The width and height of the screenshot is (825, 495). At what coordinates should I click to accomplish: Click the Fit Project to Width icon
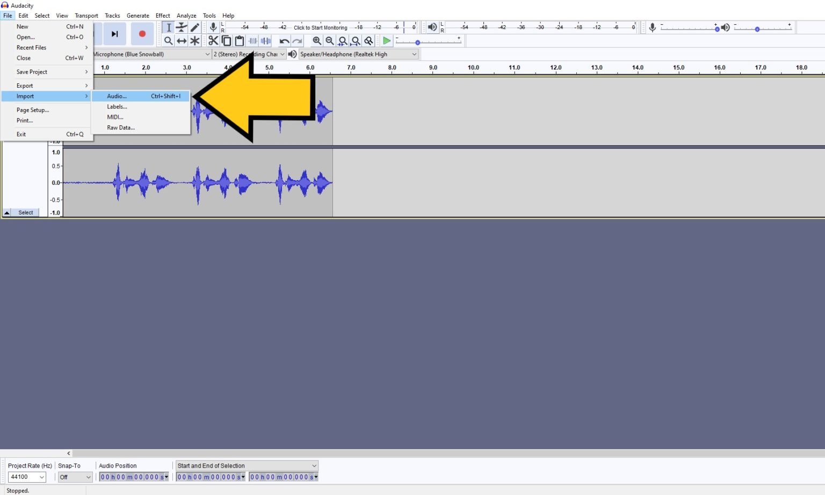(356, 40)
